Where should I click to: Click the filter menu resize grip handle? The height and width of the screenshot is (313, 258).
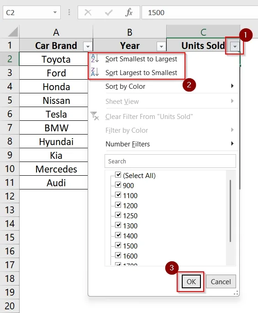point(236,293)
